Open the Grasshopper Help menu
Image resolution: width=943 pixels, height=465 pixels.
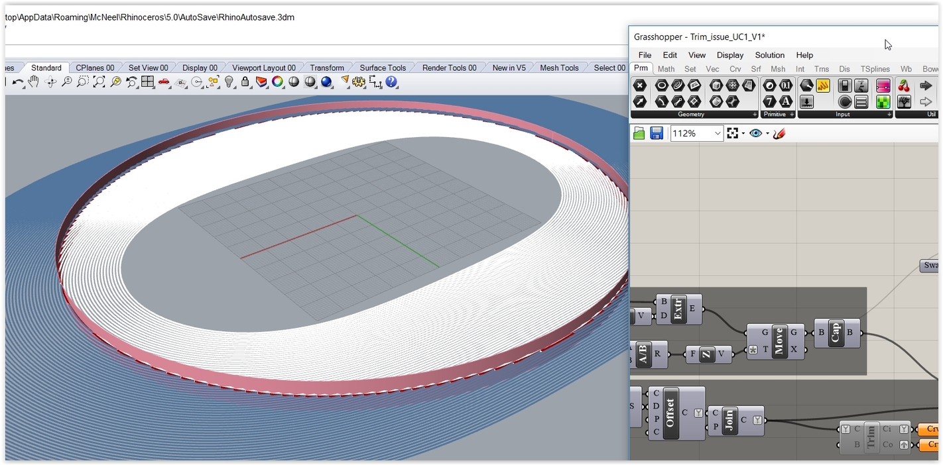(x=804, y=55)
